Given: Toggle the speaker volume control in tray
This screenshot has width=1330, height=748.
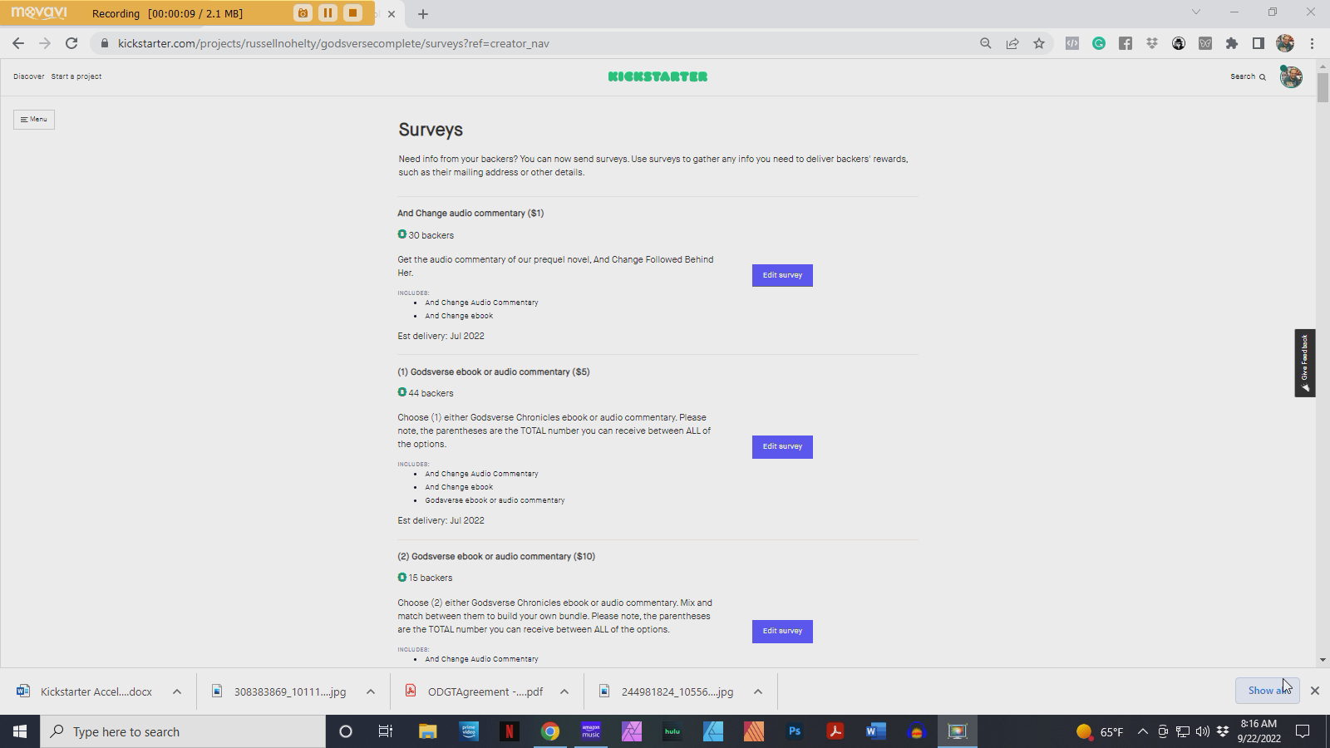Looking at the screenshot, I should [x=1202, y=731].
